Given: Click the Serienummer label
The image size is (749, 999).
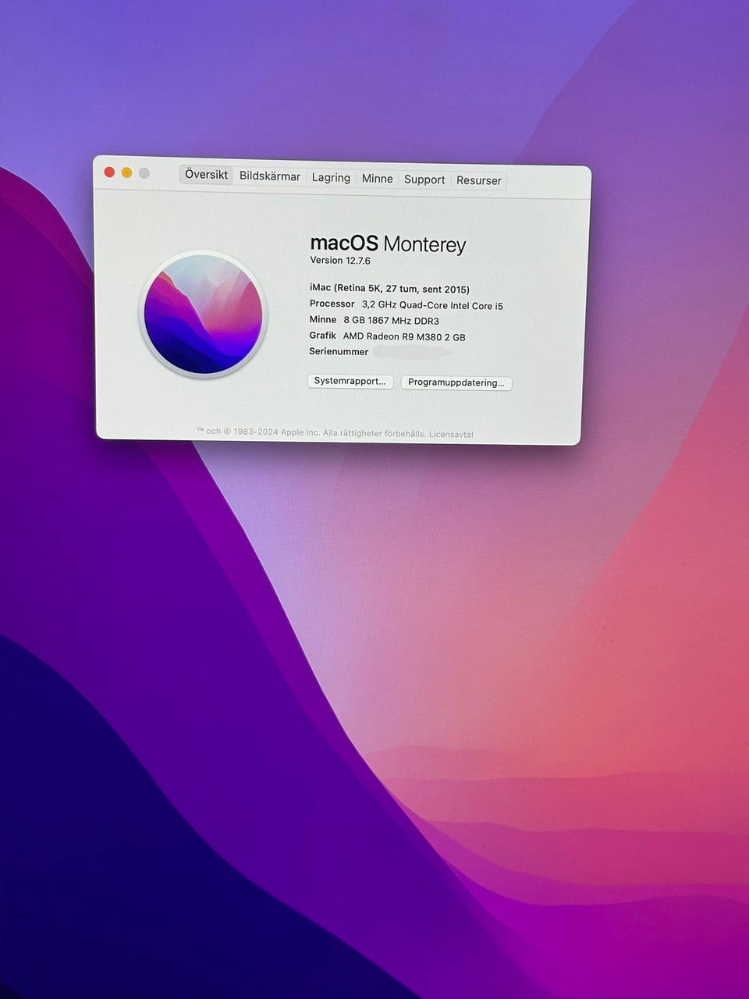Looking at the screenshot, I should (339, 352).
